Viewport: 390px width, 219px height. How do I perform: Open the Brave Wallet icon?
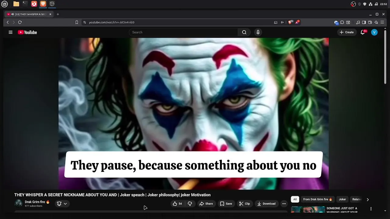point(370,22)
